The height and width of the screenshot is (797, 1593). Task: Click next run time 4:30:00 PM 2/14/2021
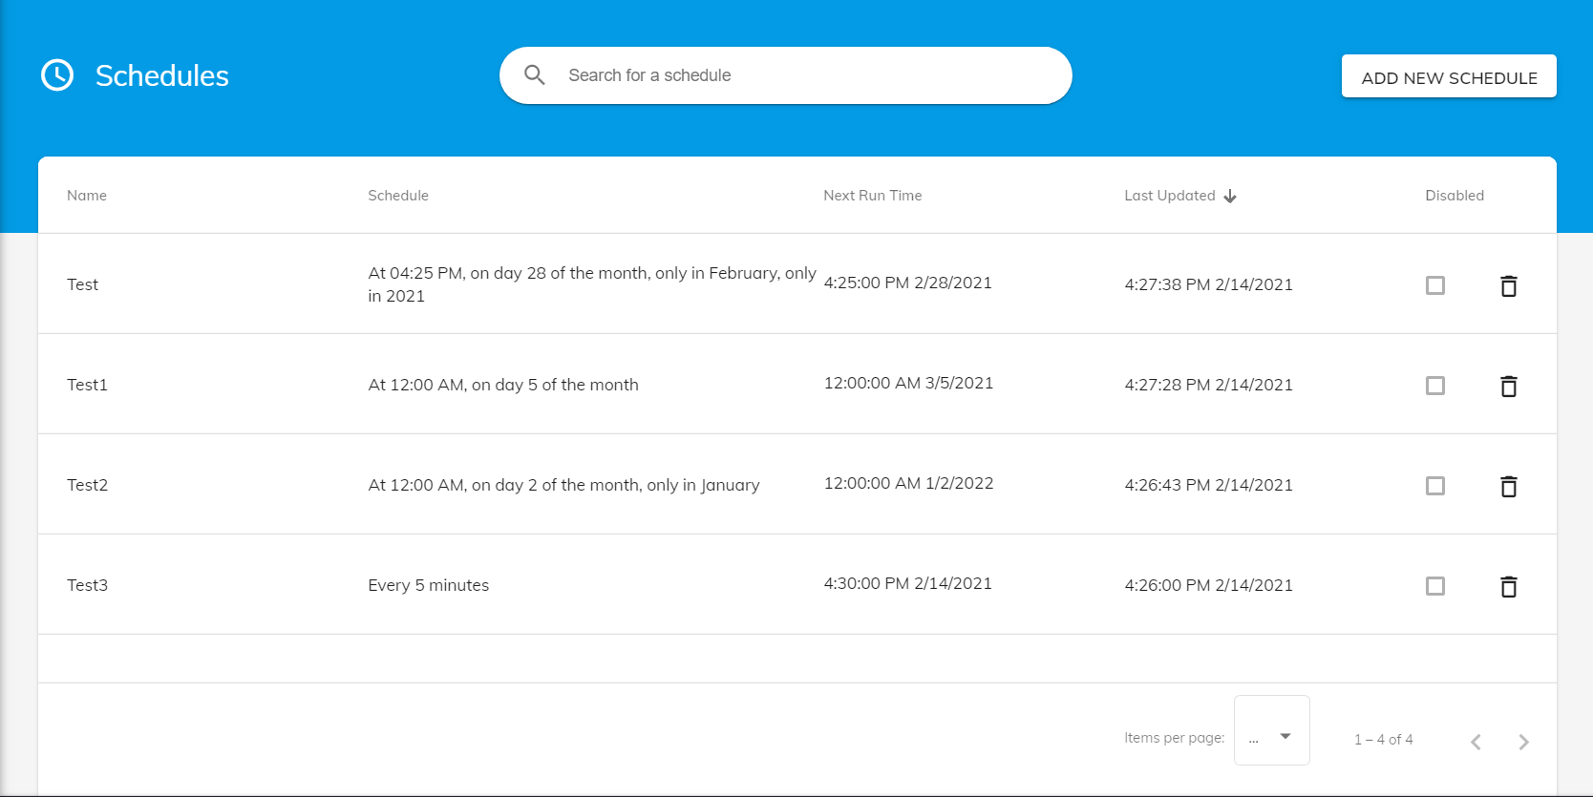[908, 583]
